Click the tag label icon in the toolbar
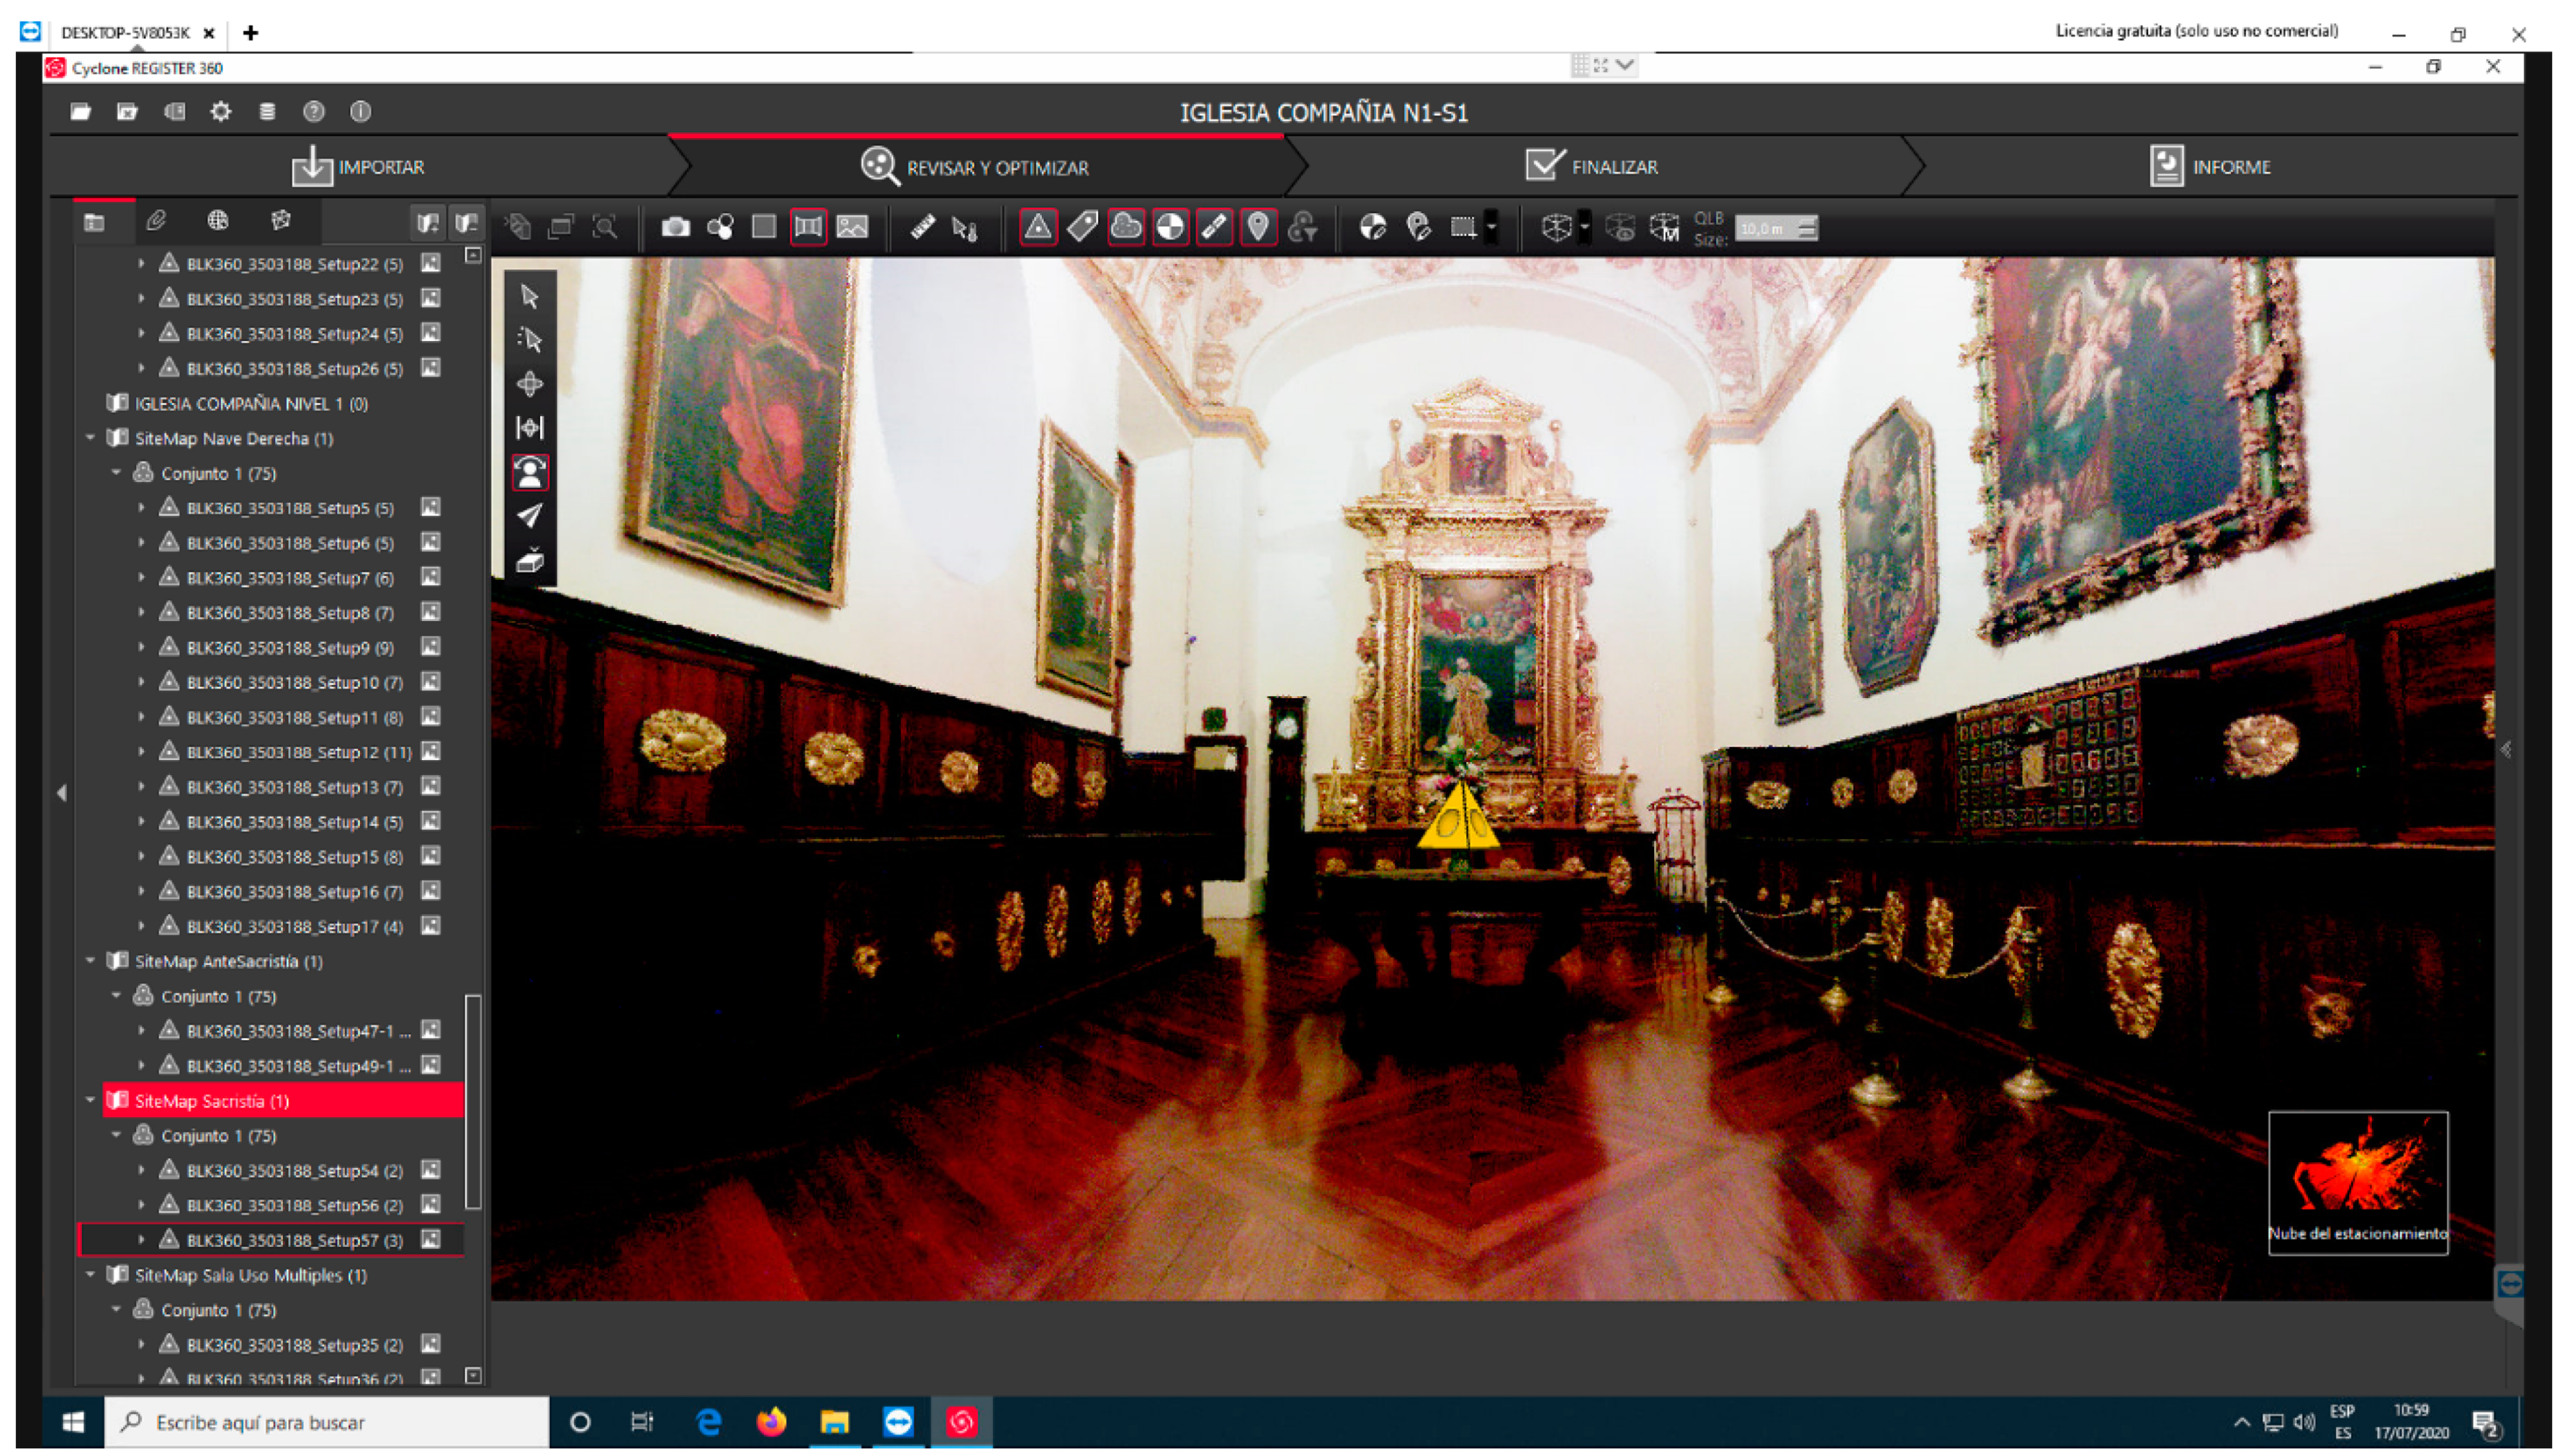Screen dimensions: 2568x1456 pos(1081,227)
